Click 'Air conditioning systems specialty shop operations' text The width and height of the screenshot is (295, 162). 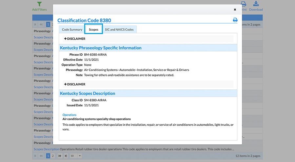tap(96, 119)
